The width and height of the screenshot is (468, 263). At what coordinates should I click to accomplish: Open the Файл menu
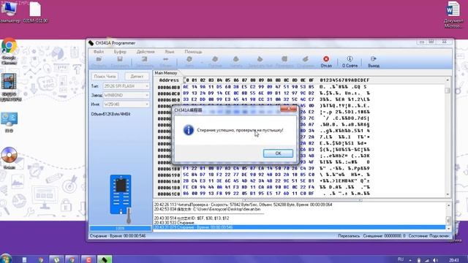point(99,52)
